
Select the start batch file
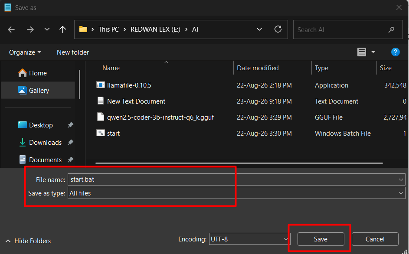click(x=114, y=134)
